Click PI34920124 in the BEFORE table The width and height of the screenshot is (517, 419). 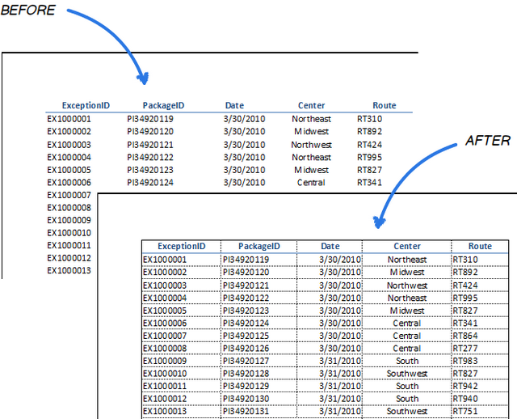pos(150,183)
